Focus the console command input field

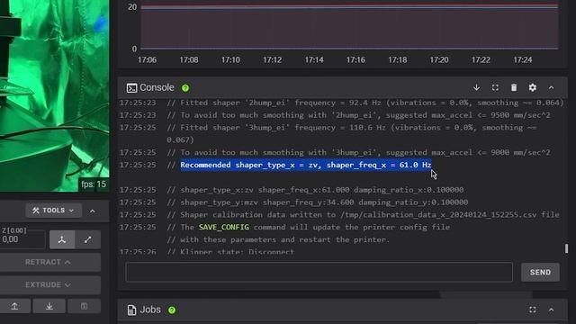[x=319, y=272]
